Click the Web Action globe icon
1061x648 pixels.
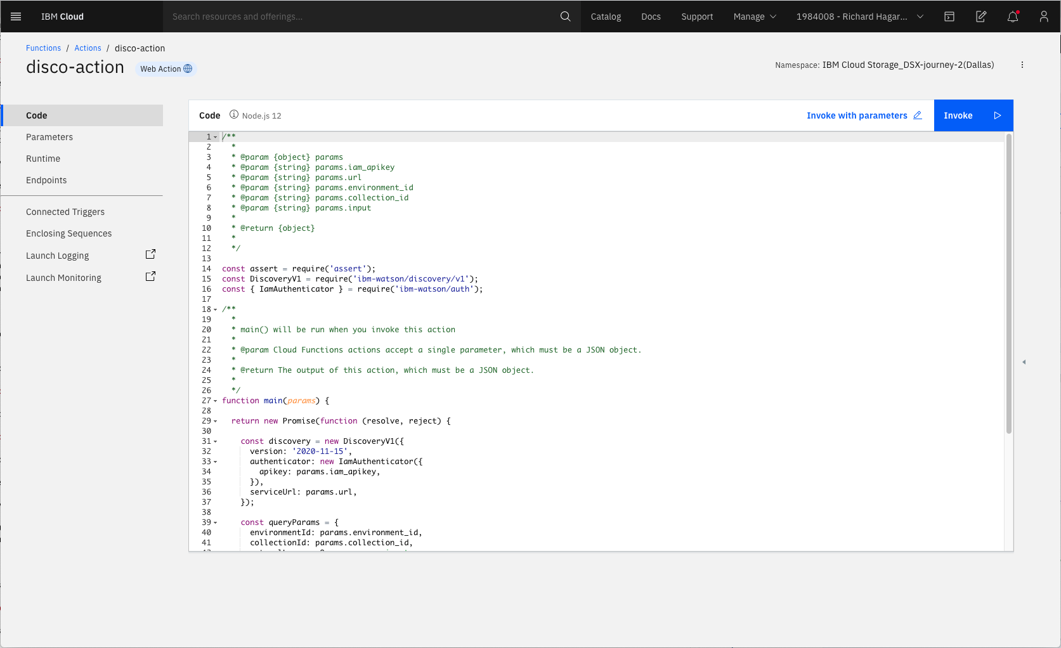(188, 68)
